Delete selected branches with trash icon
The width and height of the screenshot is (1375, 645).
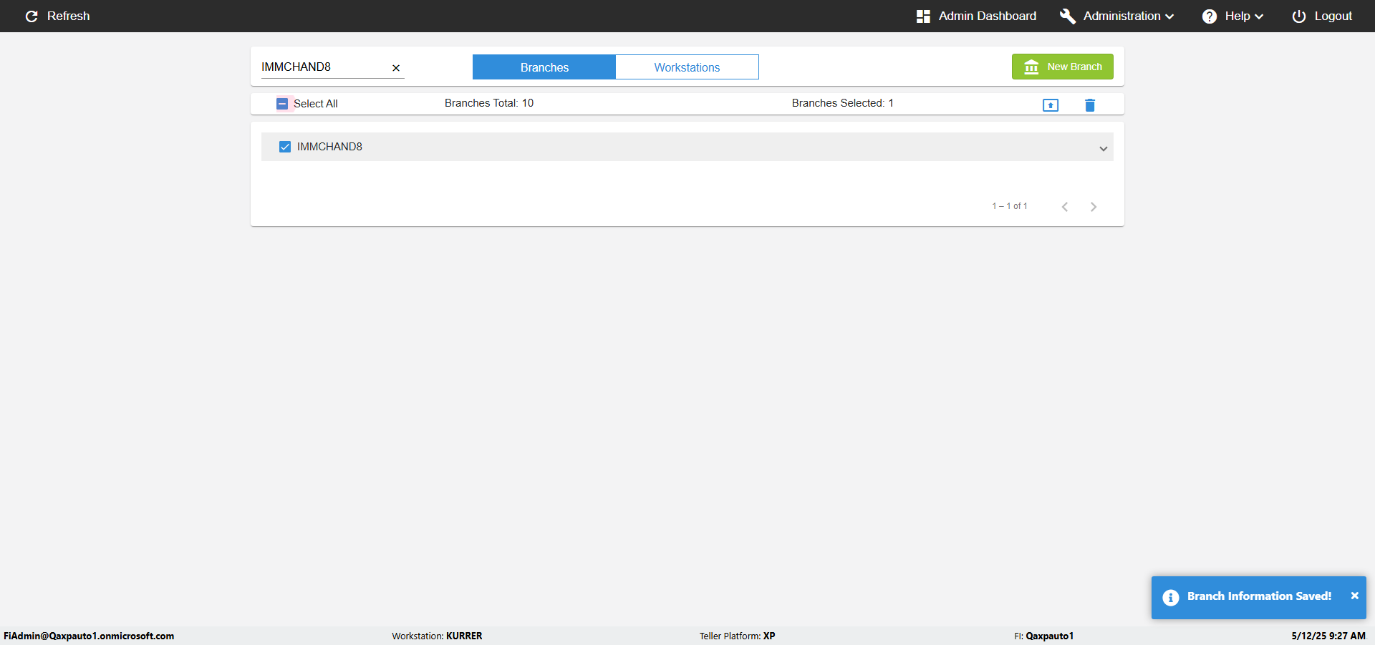tap(1090, 105)
